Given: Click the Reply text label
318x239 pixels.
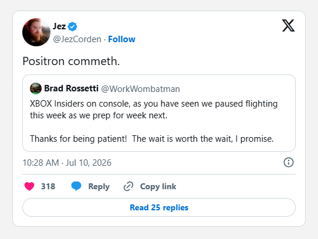Looking at the screenshot, I should click(x=99, y=186).
